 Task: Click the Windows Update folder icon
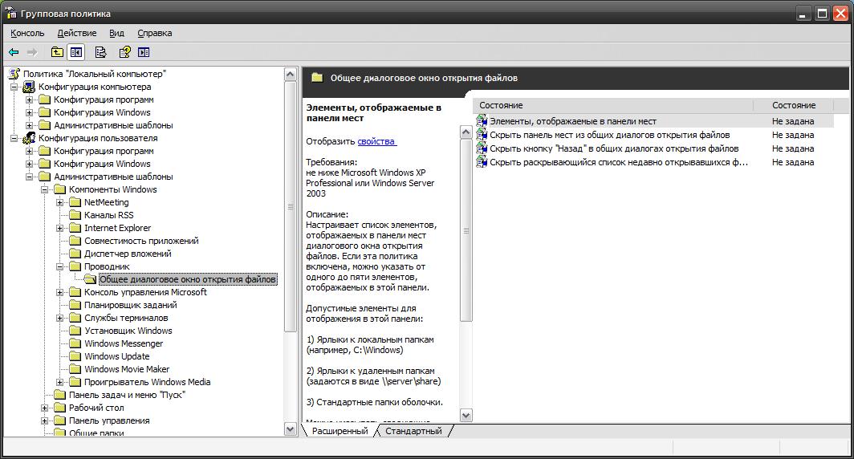(75, 356)
